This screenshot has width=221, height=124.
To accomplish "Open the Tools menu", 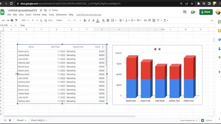I will click(x=51, y=14).
